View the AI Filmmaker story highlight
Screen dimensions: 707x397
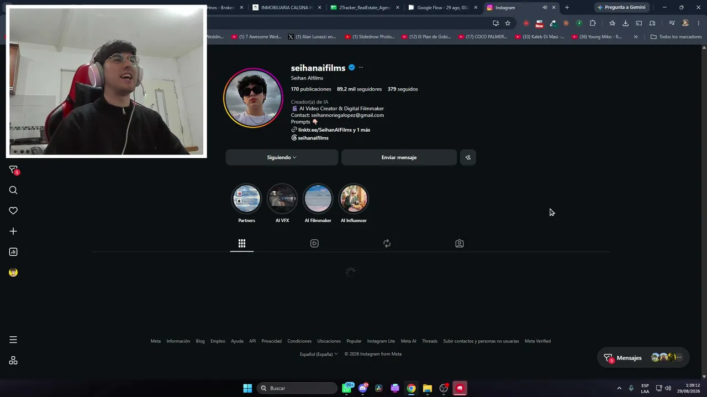tap(318, 198)
